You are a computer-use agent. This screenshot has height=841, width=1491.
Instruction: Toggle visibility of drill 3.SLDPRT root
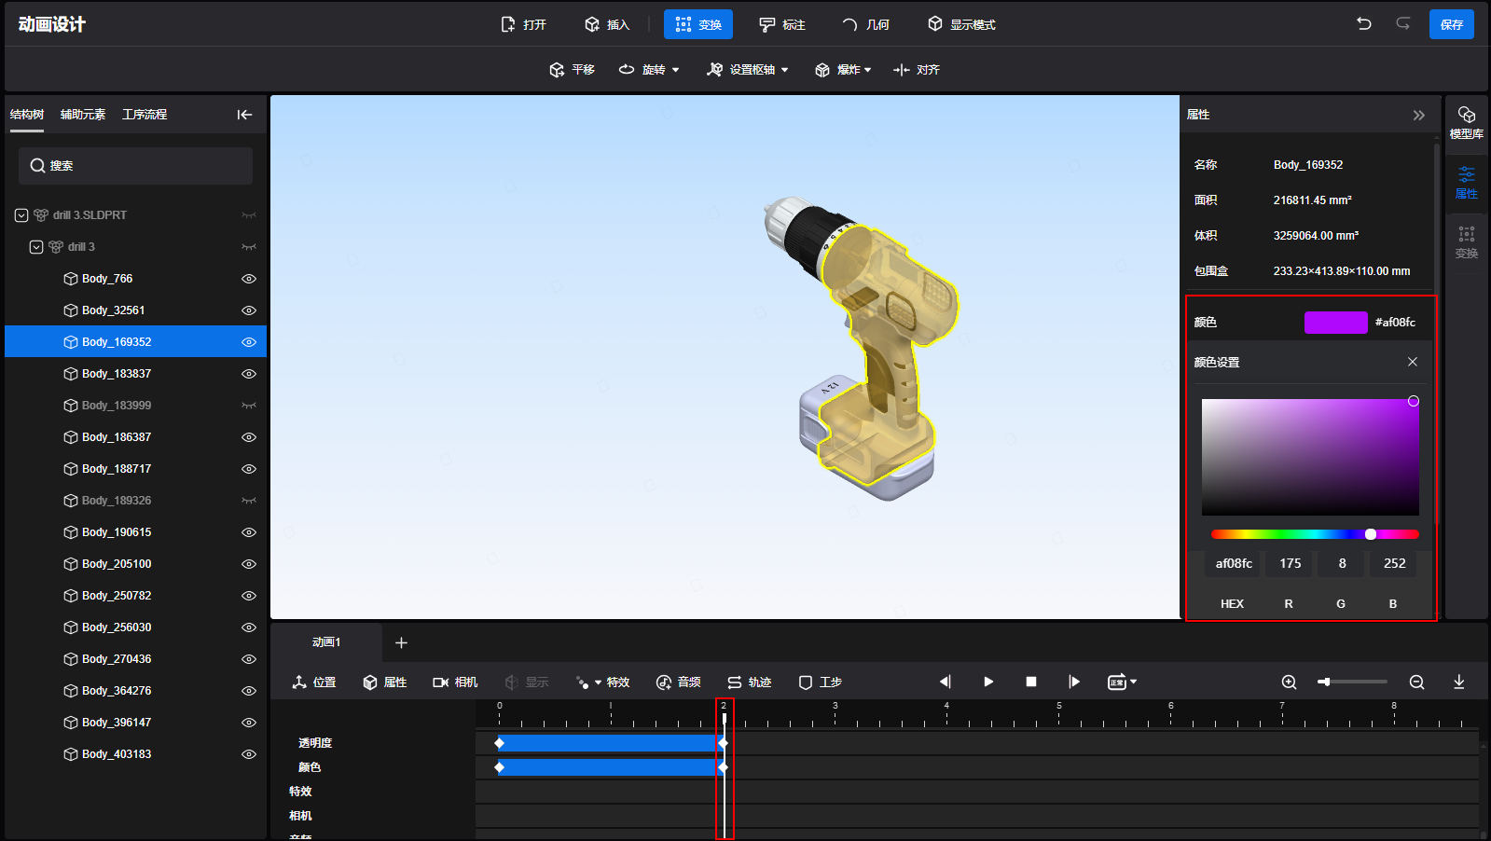pos(249,215)
